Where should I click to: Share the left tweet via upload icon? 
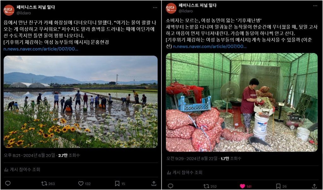point(154,183)
